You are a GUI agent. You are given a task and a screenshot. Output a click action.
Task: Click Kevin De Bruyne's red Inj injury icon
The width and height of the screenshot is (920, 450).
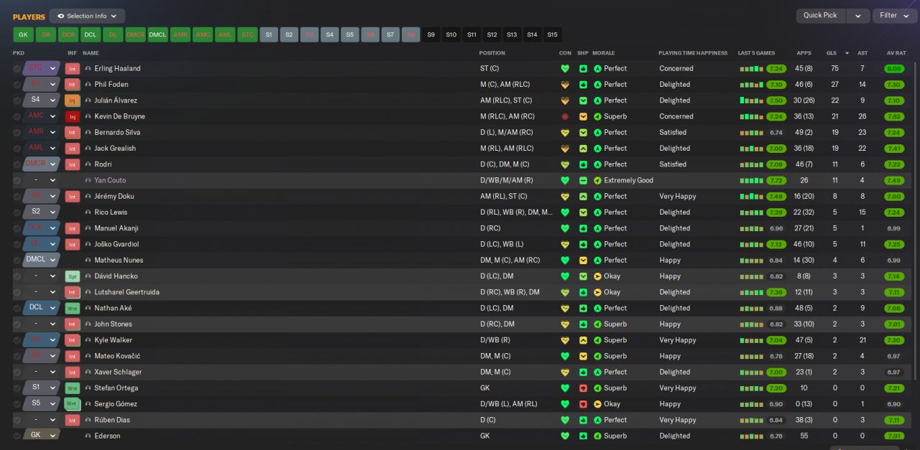pos(73,116)
